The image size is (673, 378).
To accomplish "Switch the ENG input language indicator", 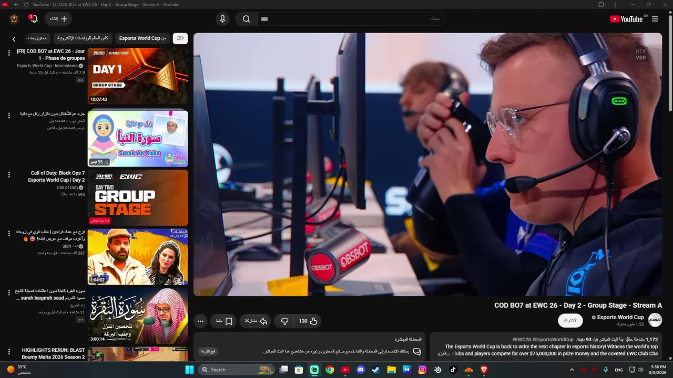I will [x=619, y=370].
